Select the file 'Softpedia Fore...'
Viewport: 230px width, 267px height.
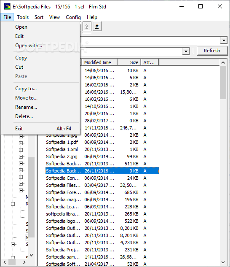click(x=63, y=192)
